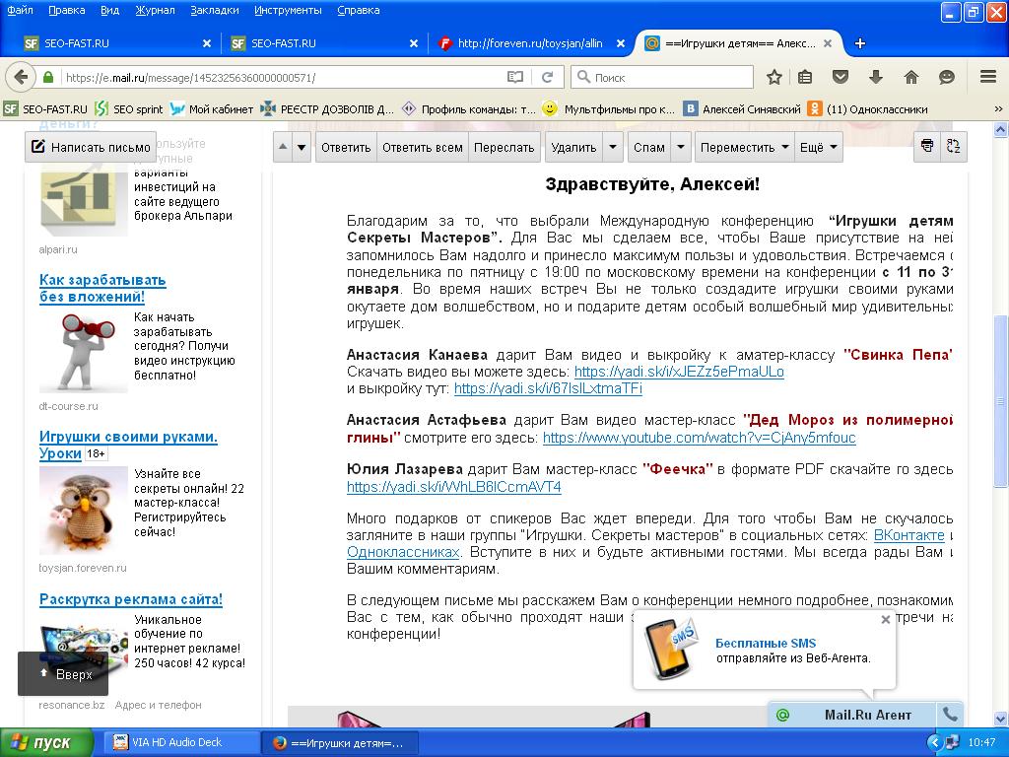
Task: Go to previous message with up arrow
Action: (x=283, y=147)
